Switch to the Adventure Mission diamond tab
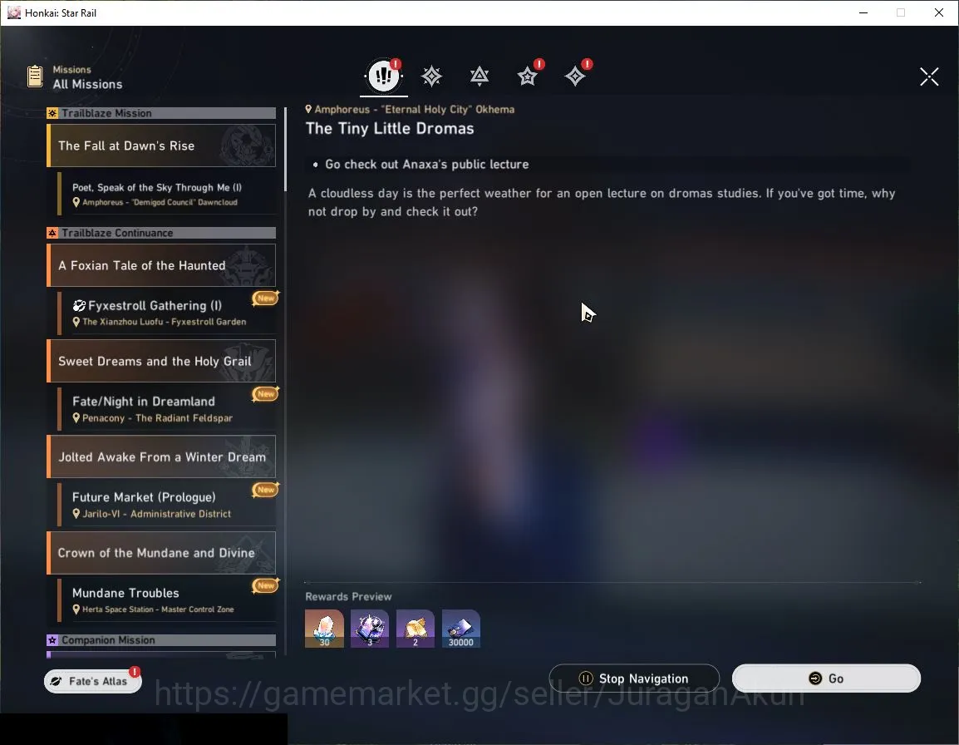The image size is (959, 745). [x=575, y=76]
